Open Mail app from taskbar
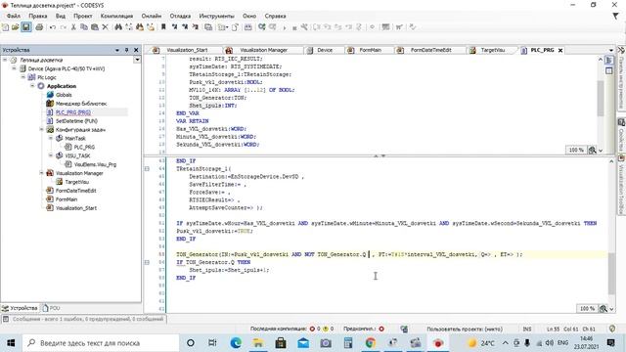Viewport: 626px width, 352px height. click(303, 343)
